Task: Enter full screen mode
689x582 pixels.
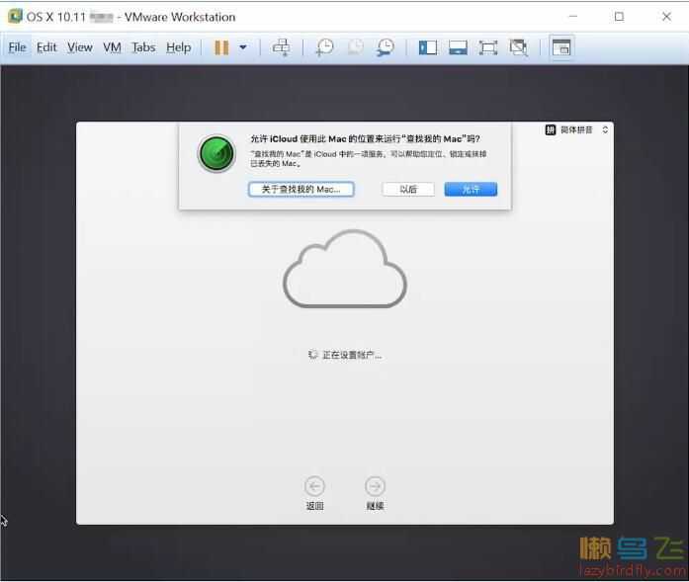Action: pyautogui.click(x=488, y=47)
